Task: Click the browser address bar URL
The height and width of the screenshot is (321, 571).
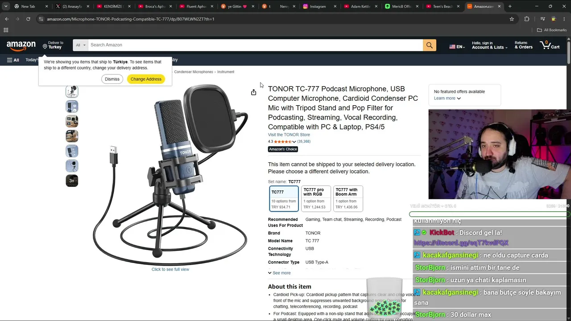Action: click(131, 19)
